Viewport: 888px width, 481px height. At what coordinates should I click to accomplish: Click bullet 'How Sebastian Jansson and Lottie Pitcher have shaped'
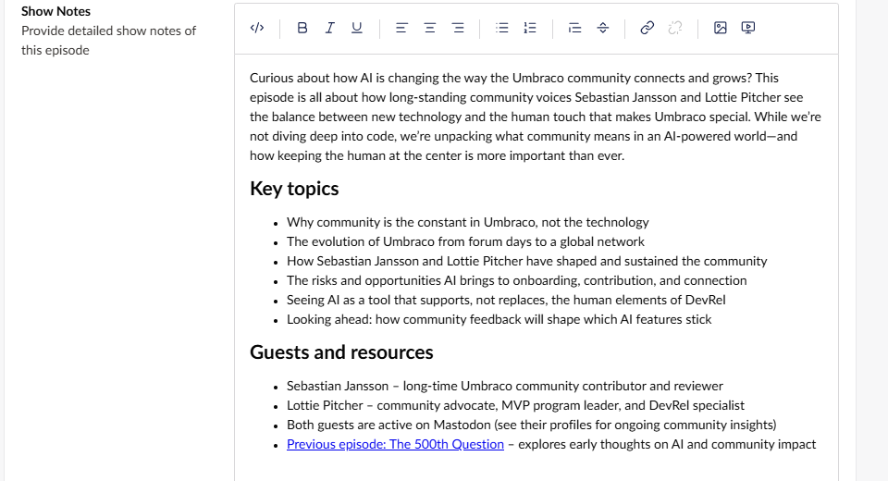526,261
